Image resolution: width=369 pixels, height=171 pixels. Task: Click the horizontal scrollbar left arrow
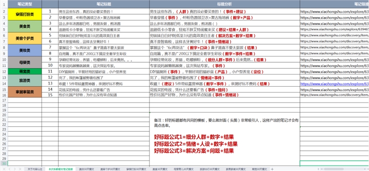pos(321,169)
